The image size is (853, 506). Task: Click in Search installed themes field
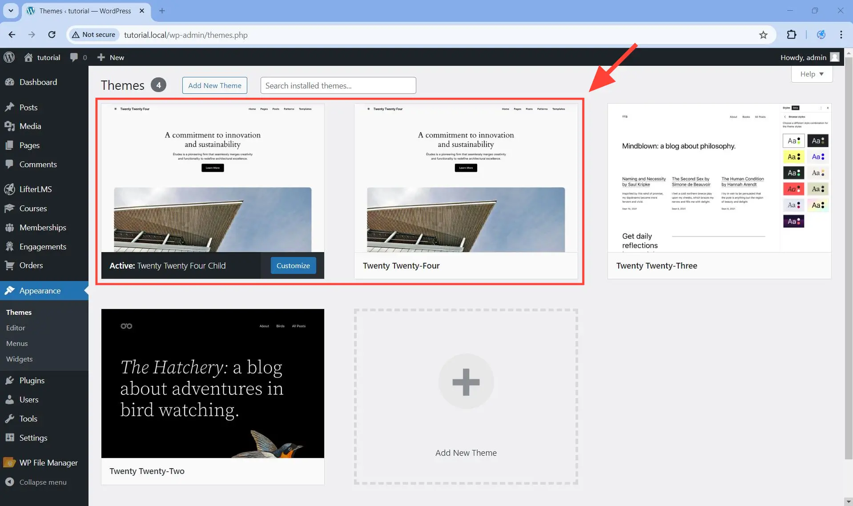338,85
